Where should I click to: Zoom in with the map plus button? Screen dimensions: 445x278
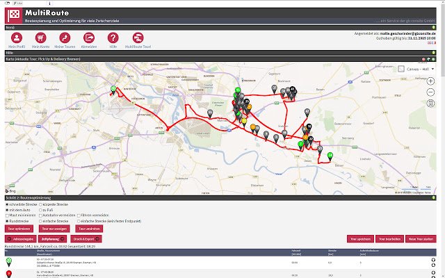coord(430,81)
